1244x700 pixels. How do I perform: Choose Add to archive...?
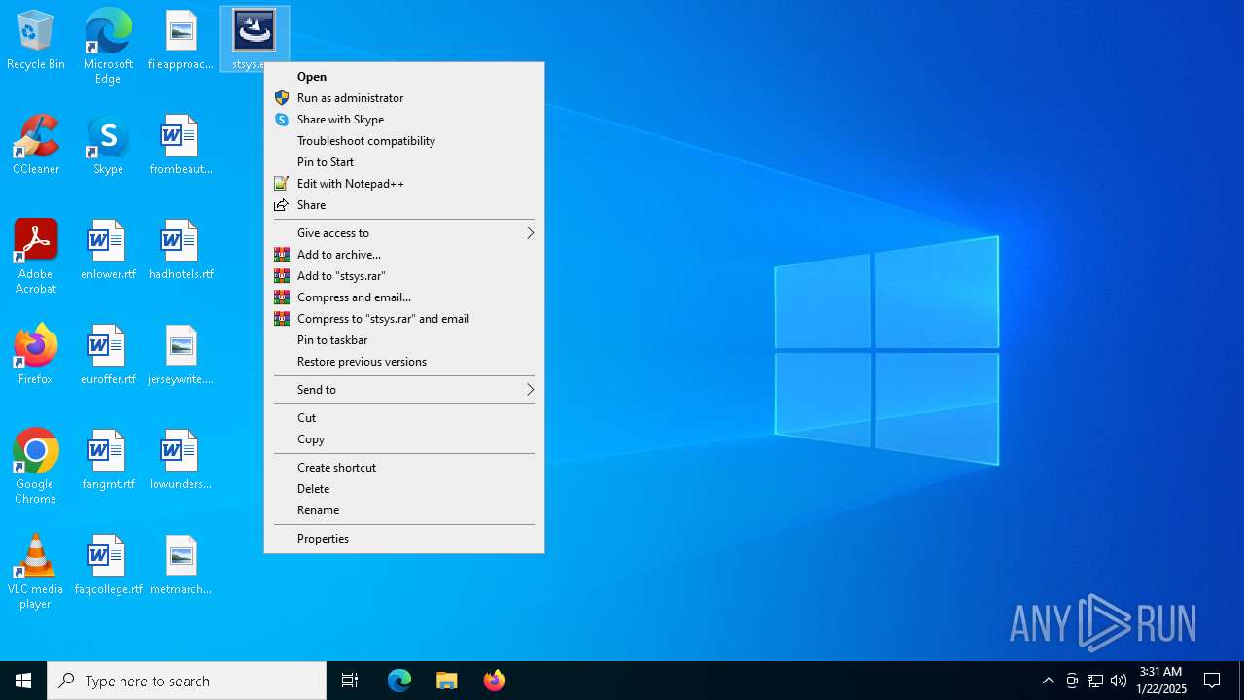[404, 255]
